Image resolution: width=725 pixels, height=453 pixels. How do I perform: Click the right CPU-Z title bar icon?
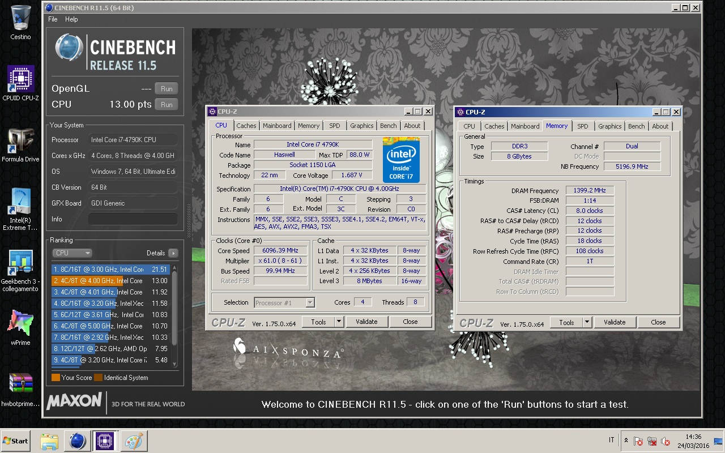point(460,112)
